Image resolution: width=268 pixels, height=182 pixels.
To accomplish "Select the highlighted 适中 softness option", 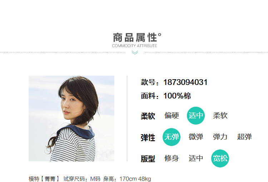I will [x=196, y=116].
